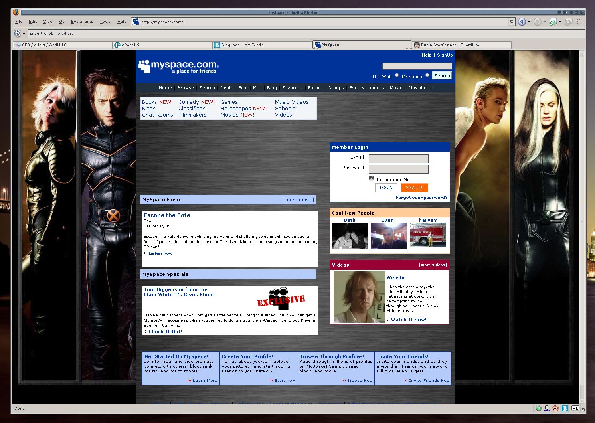
Task: Switch to the Bloglines My Feeds tab
Action: pyautogui.click(x=262, y=45)
